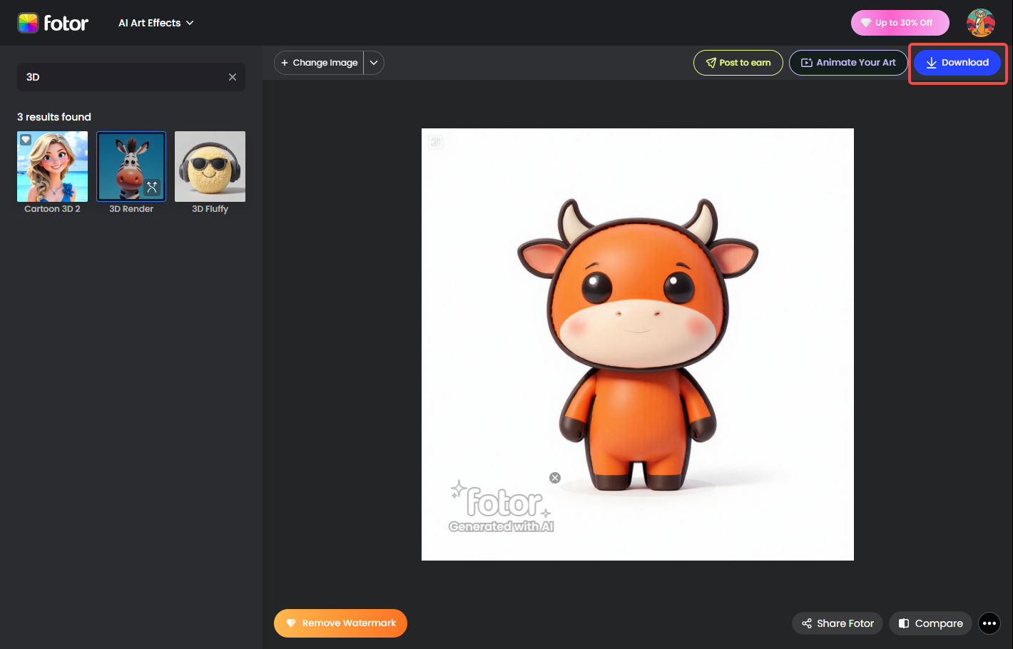Open the account menu via profile avatar

pos(981,22)
